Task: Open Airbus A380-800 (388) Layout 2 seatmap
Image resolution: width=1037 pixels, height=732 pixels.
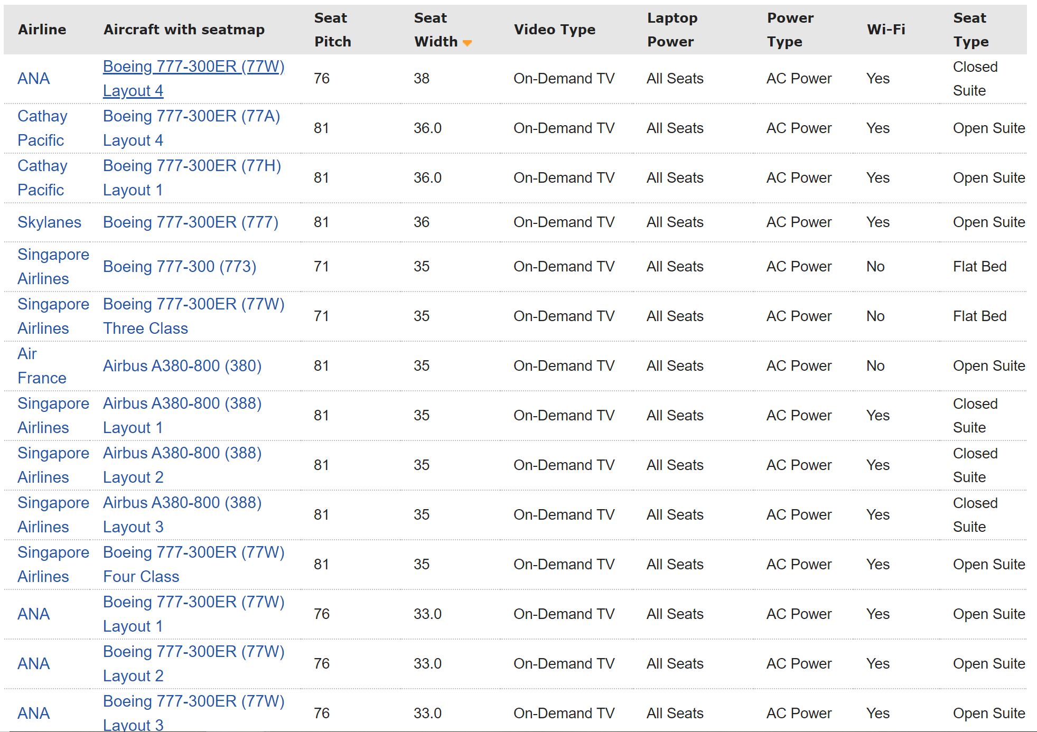Action: (182, 465)
